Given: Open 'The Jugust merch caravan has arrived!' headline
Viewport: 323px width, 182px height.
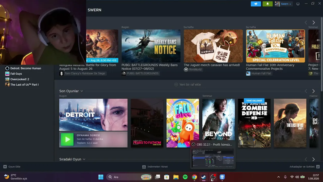Looking at the screenshot, I should click(212, 65).
